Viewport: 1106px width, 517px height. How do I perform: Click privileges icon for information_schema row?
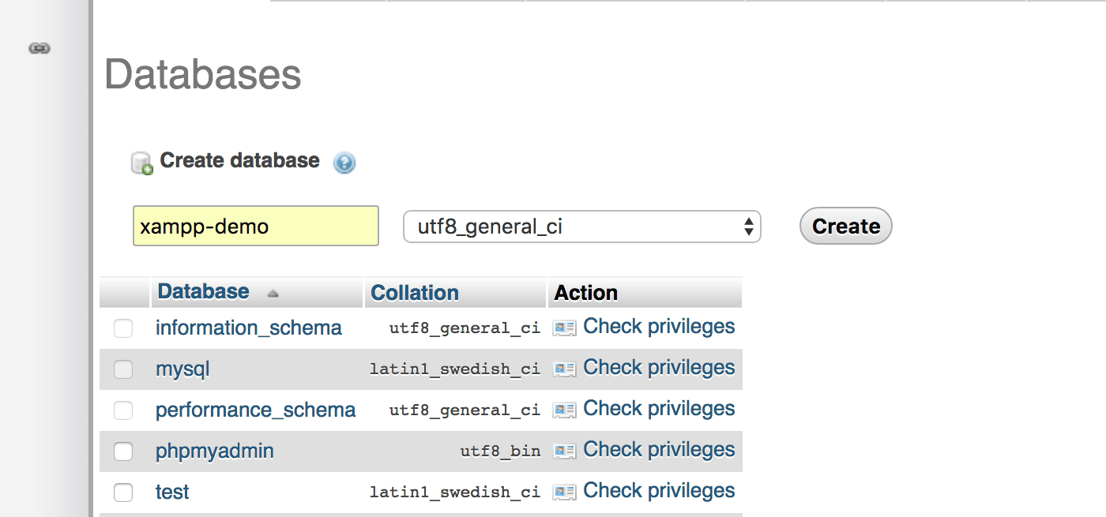(x=564, y=328)
